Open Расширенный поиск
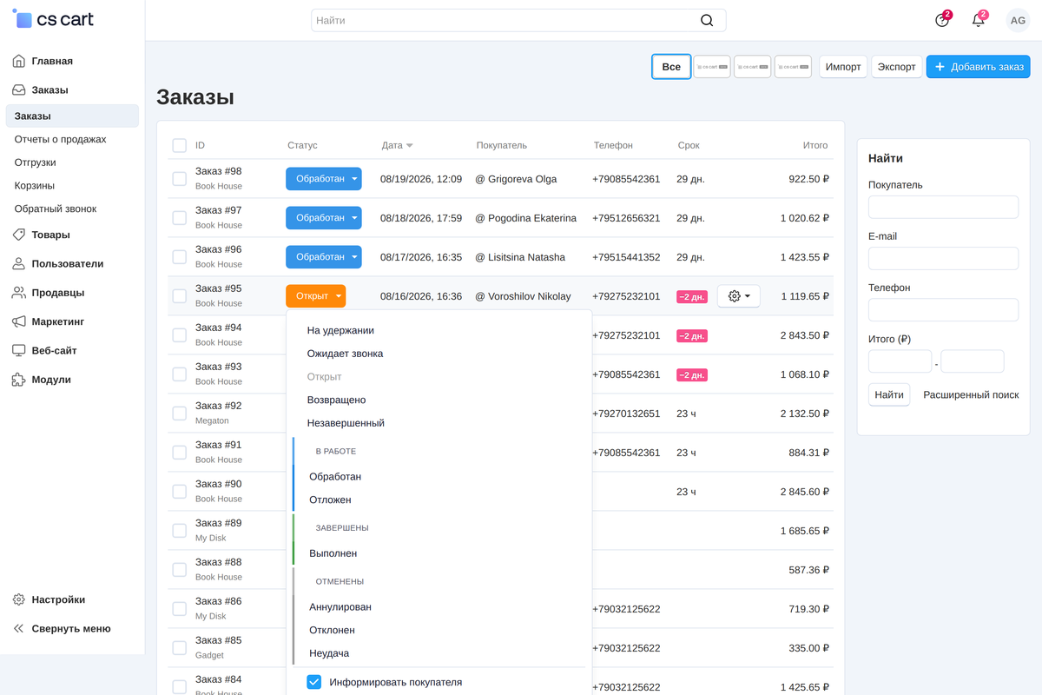 pos(971,394)
